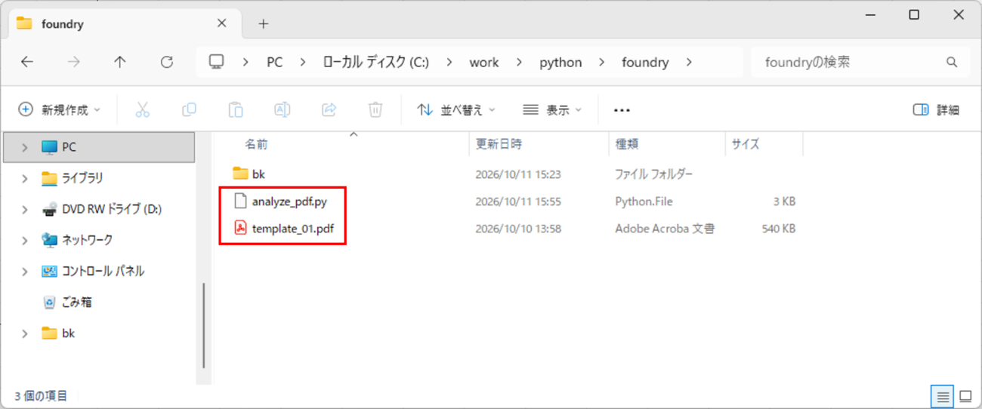Click the Share icon in toolbar

click(329, 110)
